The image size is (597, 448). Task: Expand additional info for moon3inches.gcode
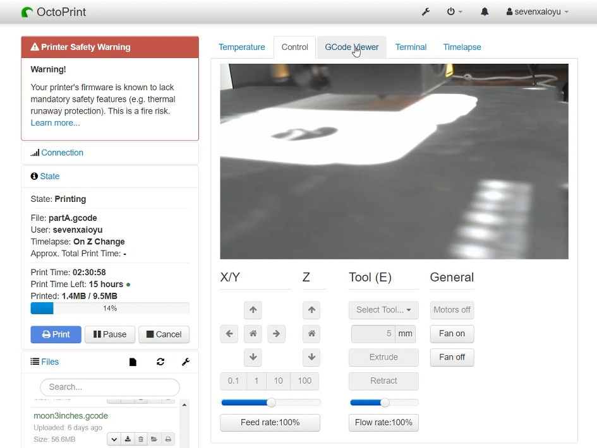pos(114,439)
